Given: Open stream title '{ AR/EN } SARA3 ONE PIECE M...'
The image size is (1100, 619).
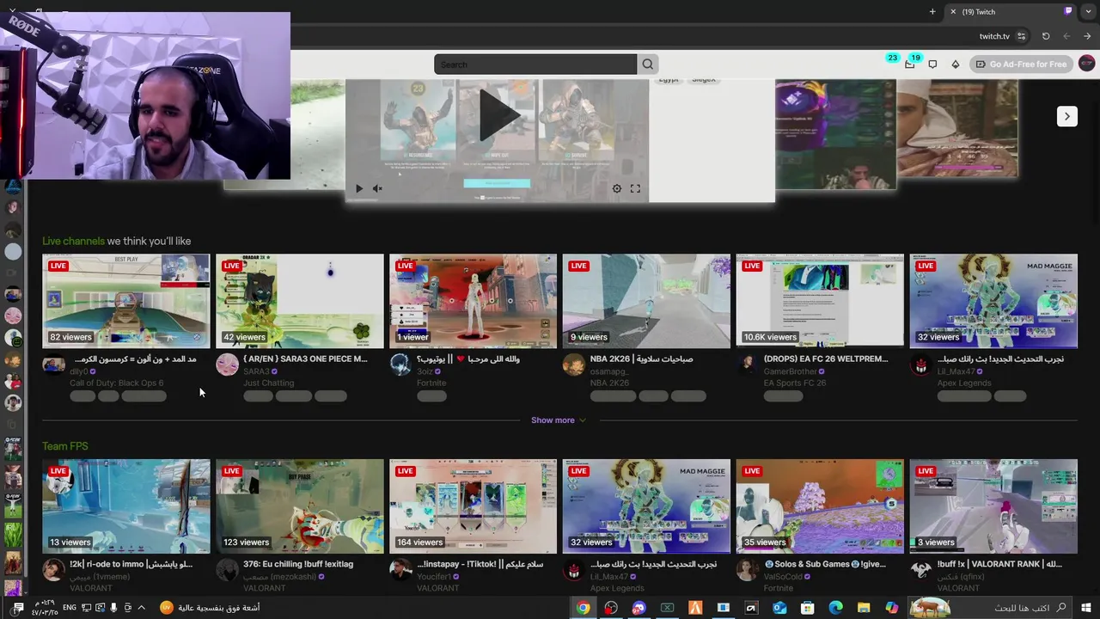Looking at the screenshot, I should point(305,359).
